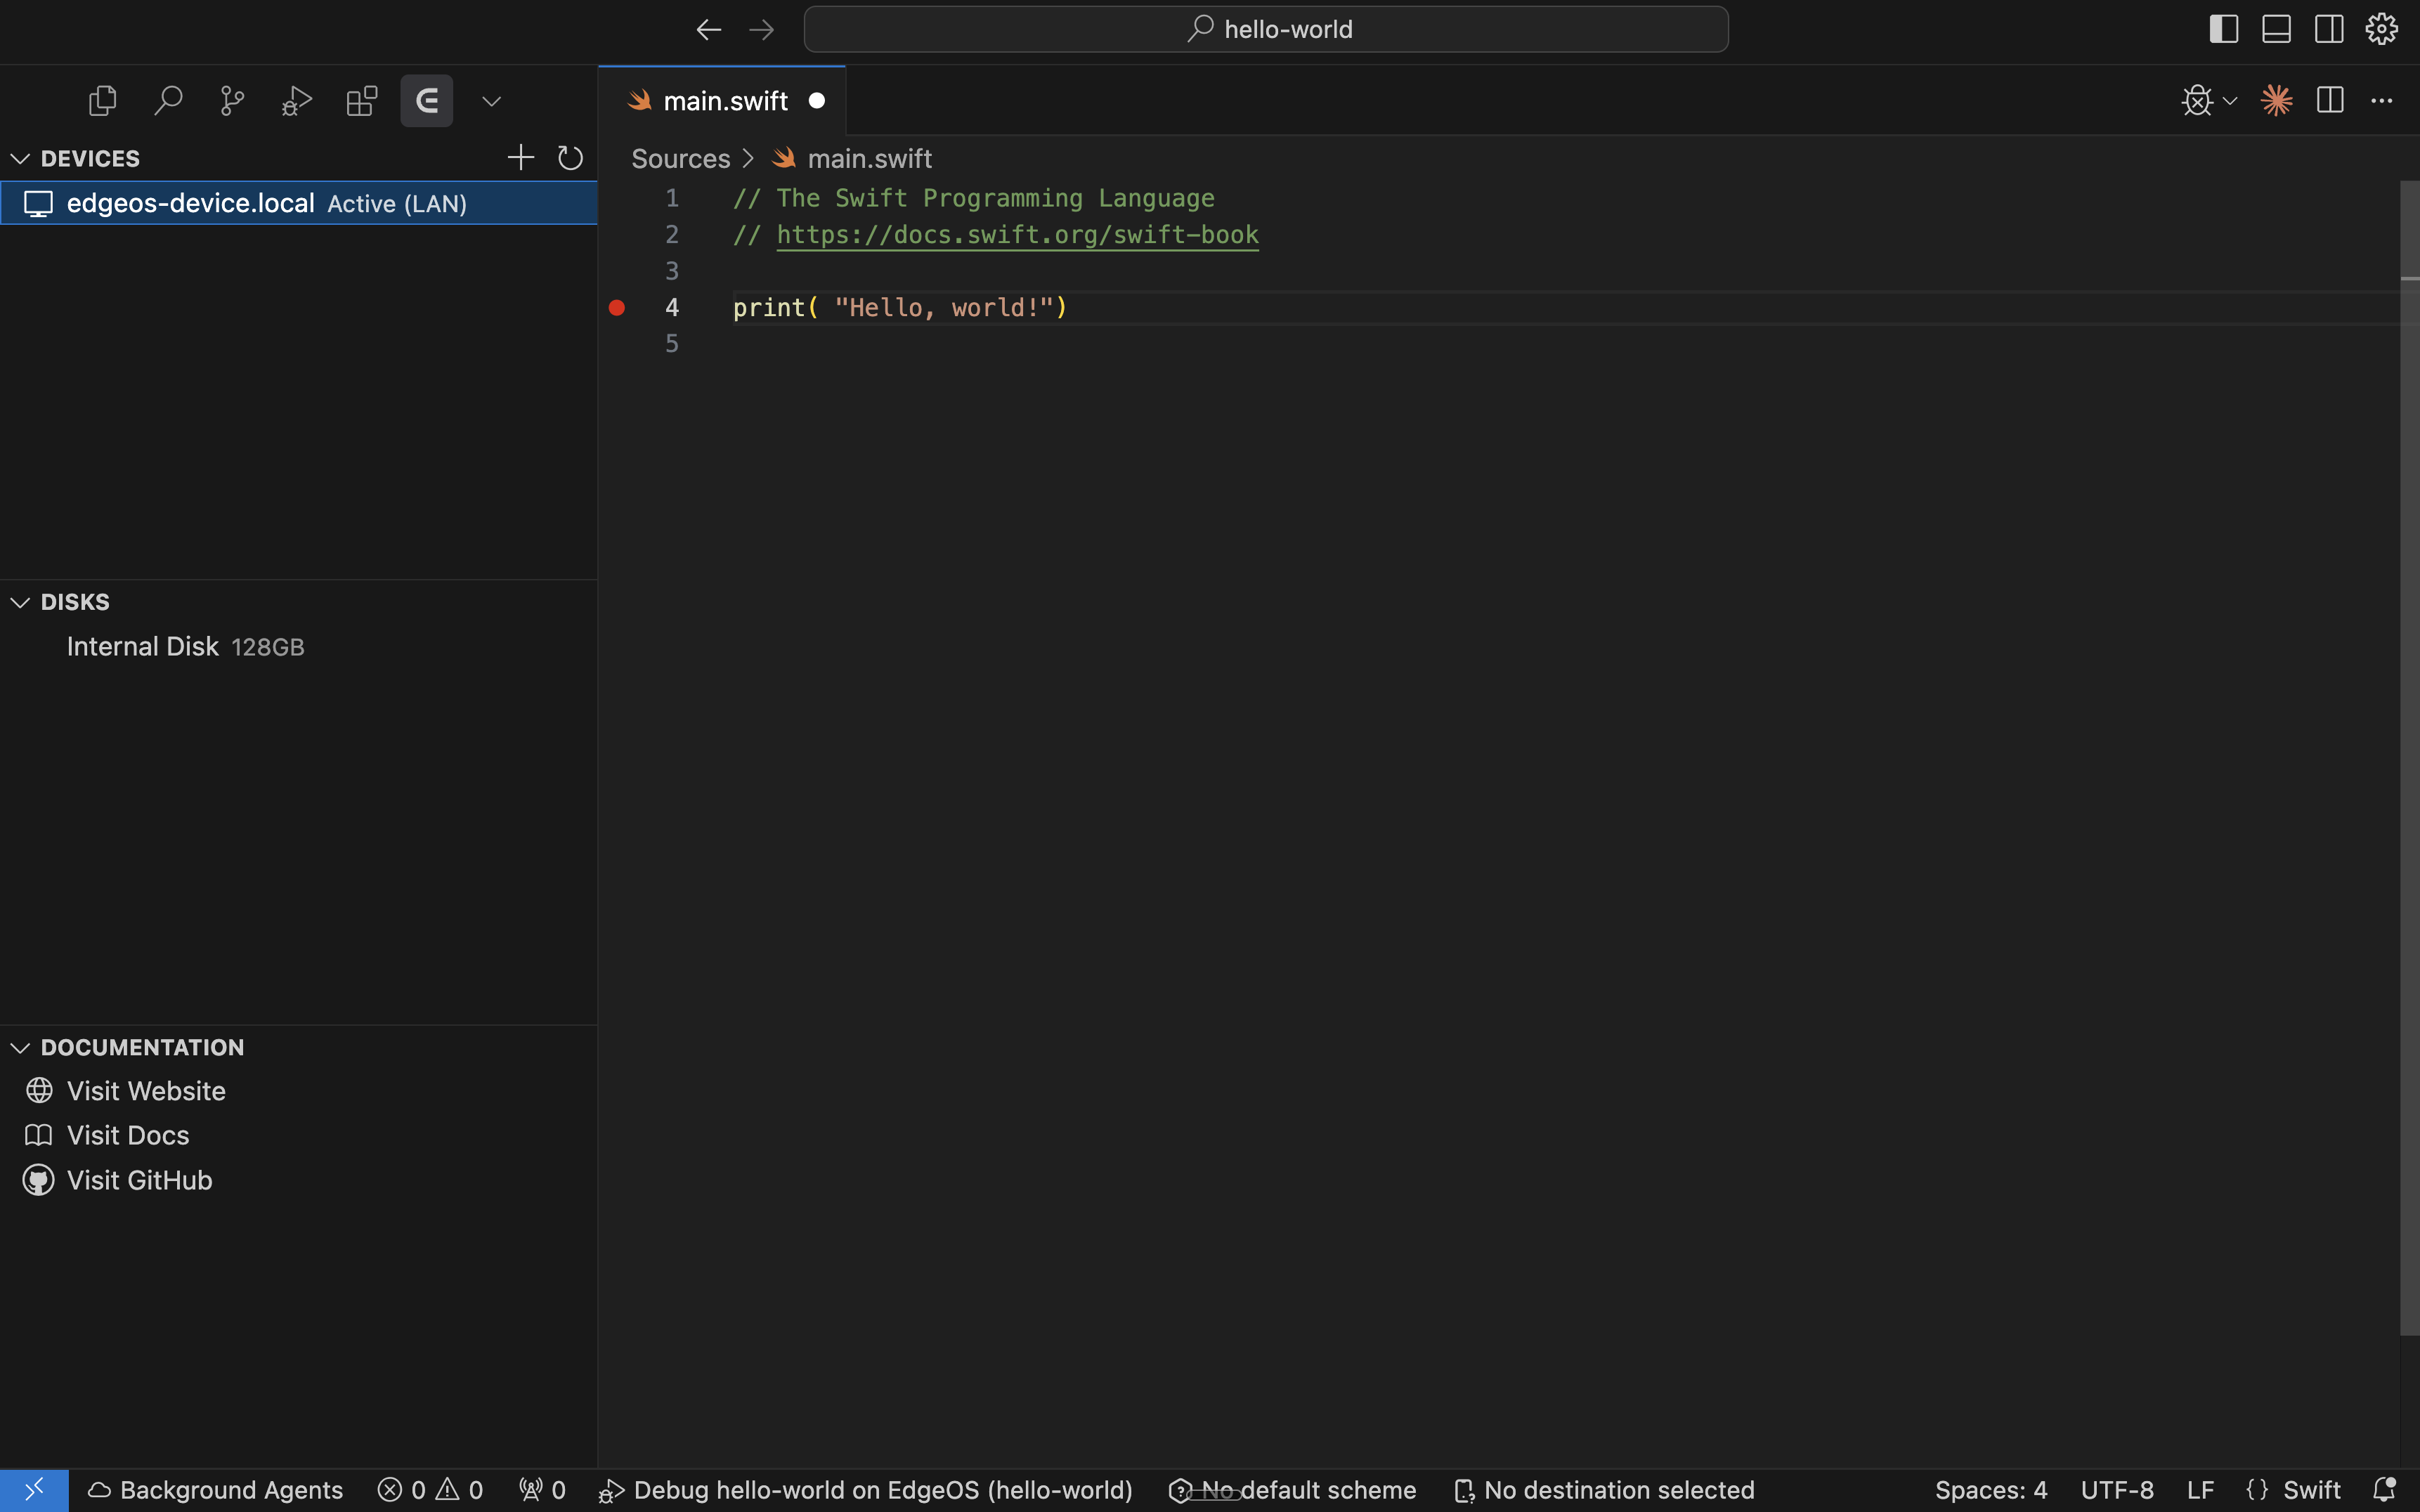Select the EdgeOS sidebar icon
2420x1512 pixels.
[x=427, y=101]
